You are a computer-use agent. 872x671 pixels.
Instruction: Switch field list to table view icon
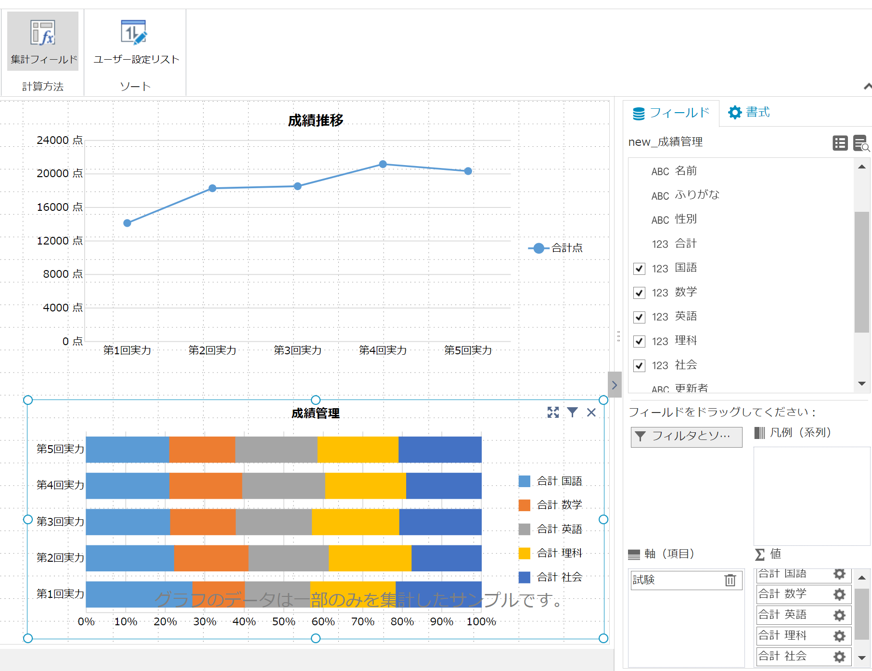click(840, 143)
